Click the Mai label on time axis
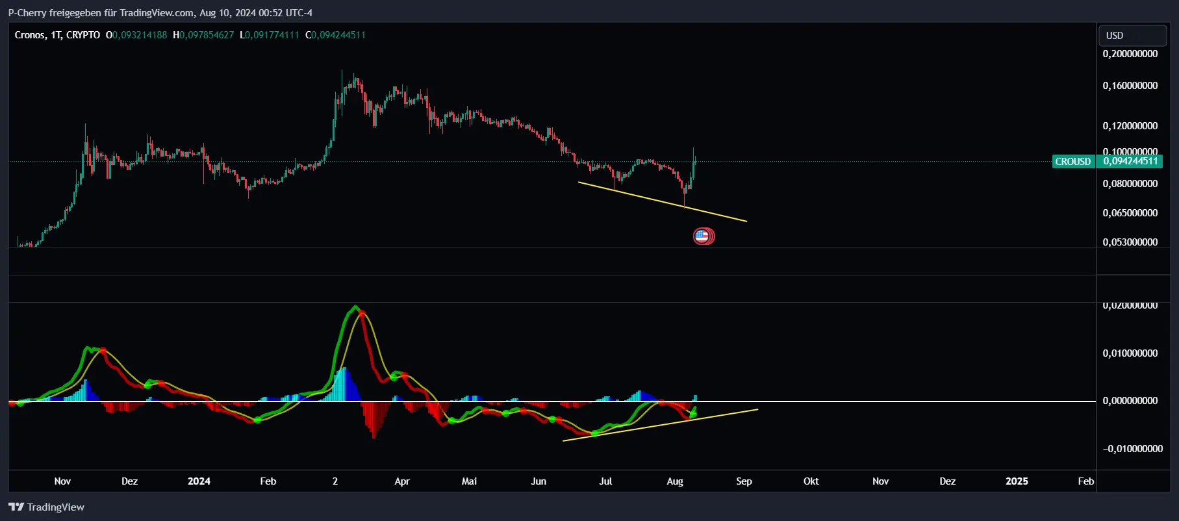1179x521 pixels. click(469, 481)
